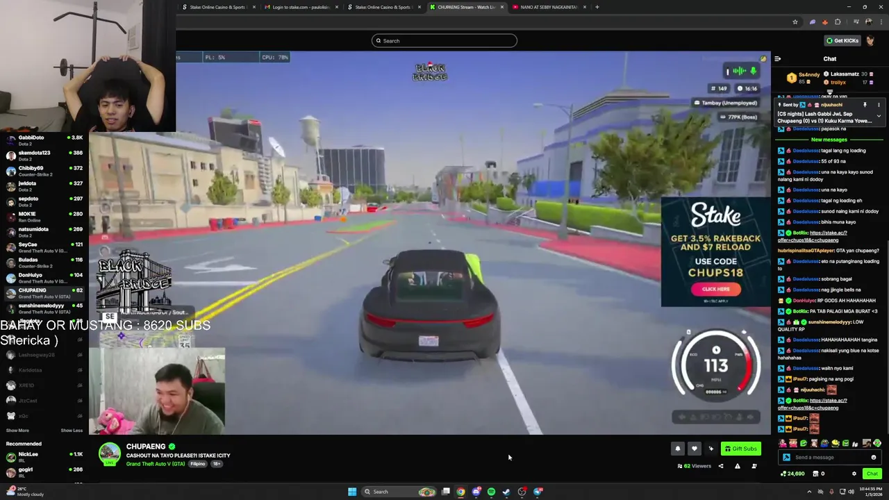Viewport: 889px width, 500px height.
Task: Open the Chrome three-dot menu
Action: click(880, 22)
